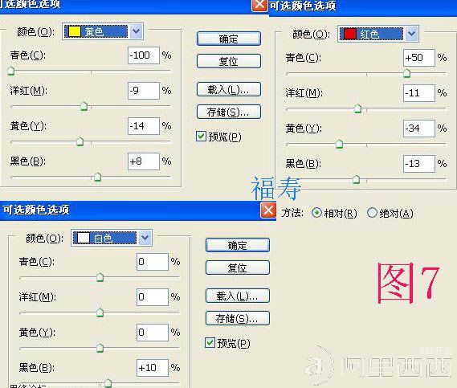Select the 绝对(A) method radio button
The image size is (457, 388).
point(372,213)
